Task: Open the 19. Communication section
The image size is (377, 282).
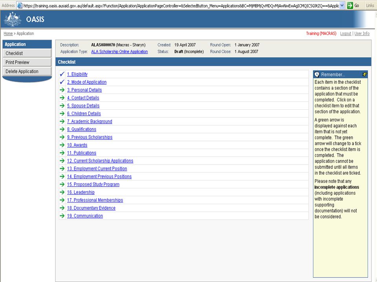Action: pos(85,216)
